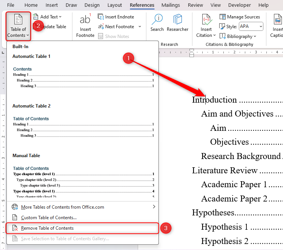Click the Office.com globe icon

(15, 207)
